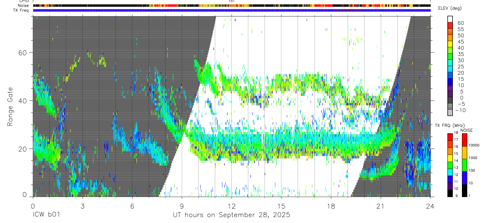Viewport: 484px width, 223px height.
Task: Click the '1000' label on the NOISE legend
Action: tap(472, 158)
